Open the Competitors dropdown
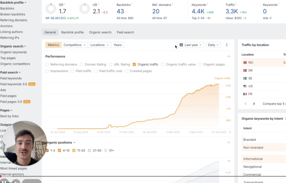Viewport: 286px width, 183px height. [74, 45]
